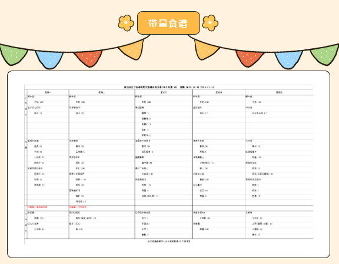Click the red note under Monday's lunch

pos(38,207)
